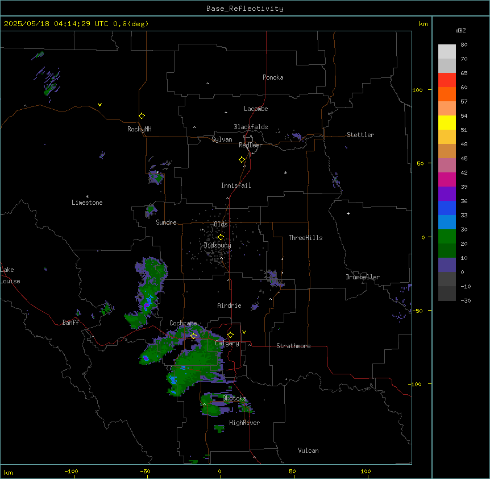Pick the red 60-65 dBZ legend swatch
This screenshot has height=479, width=490.
tap(447, 80)
